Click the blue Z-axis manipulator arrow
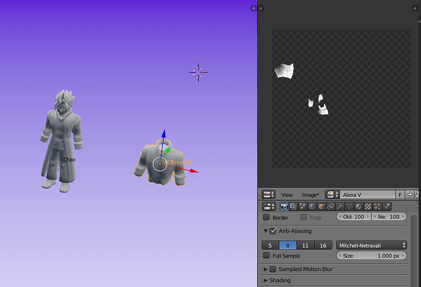421x287 pixels. point(164,134)
